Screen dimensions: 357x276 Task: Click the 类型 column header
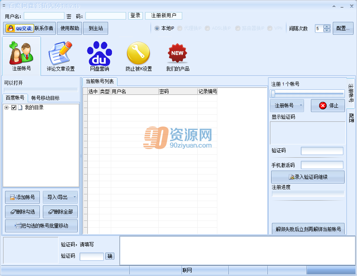105,91
